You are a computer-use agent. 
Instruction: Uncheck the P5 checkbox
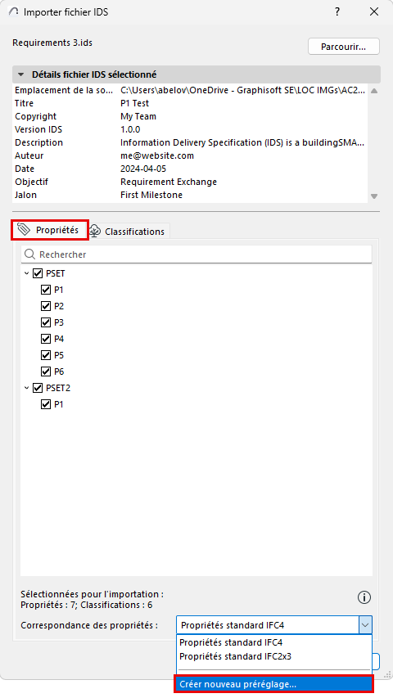pyautogui.click(x=46, y=355)
